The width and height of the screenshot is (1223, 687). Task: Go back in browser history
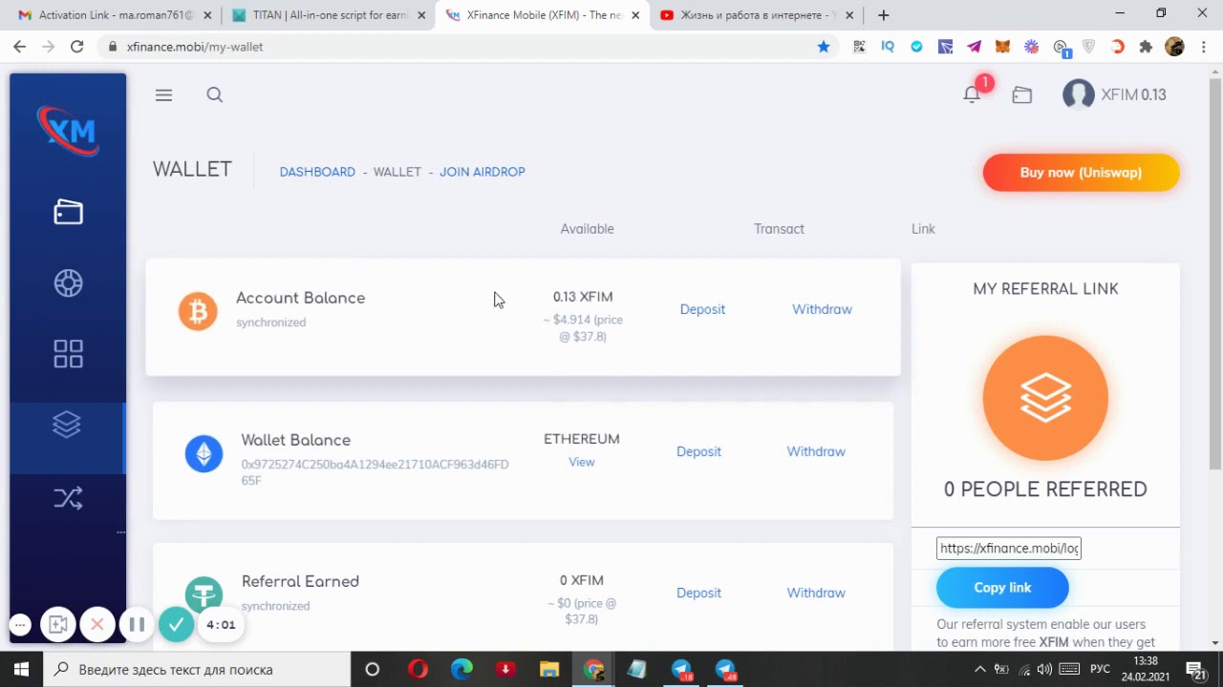pyautogui.click(x=19, y=46)
